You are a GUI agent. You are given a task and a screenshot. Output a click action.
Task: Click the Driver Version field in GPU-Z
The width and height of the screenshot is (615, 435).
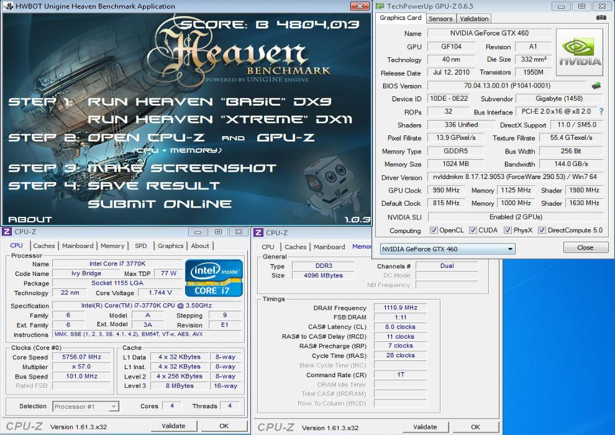point(515,177)
